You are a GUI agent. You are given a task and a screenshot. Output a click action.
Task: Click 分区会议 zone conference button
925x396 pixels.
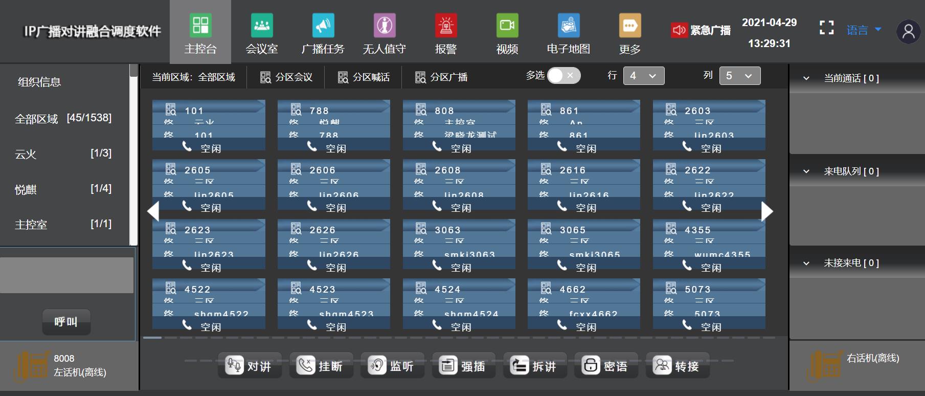click(286, 77)
